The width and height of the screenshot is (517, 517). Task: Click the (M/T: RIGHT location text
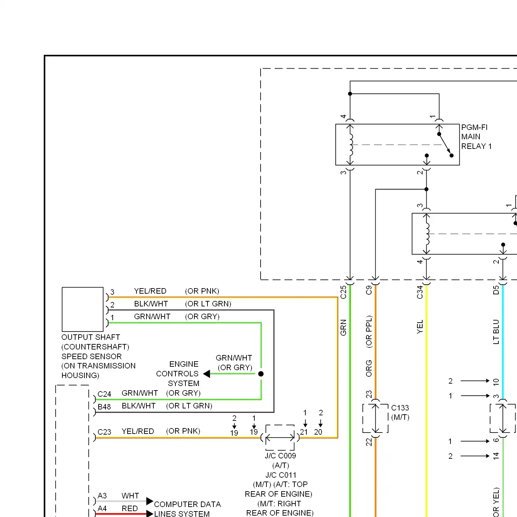click(x=279, y=504)
